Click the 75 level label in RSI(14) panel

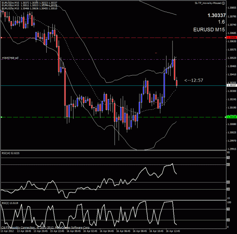tap(228, 158)
